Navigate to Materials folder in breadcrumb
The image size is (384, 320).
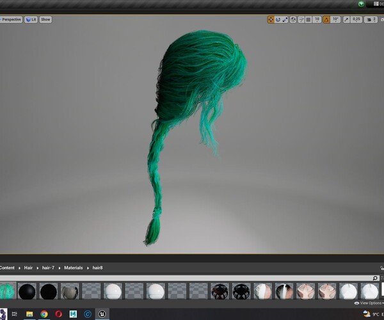74,268
